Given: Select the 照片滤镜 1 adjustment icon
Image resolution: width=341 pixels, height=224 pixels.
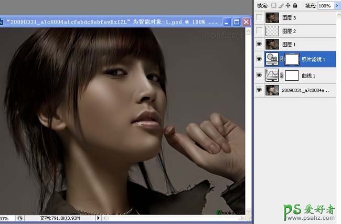Looking at the screenshot, I should coord(272,59).
